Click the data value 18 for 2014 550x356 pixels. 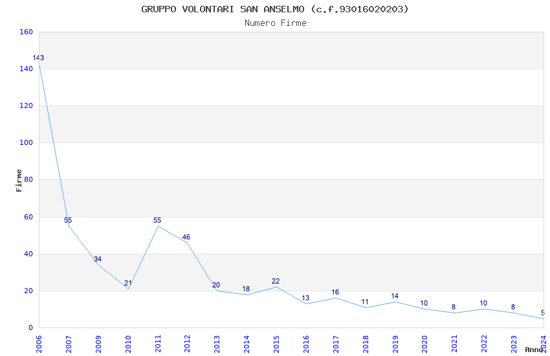246,289
